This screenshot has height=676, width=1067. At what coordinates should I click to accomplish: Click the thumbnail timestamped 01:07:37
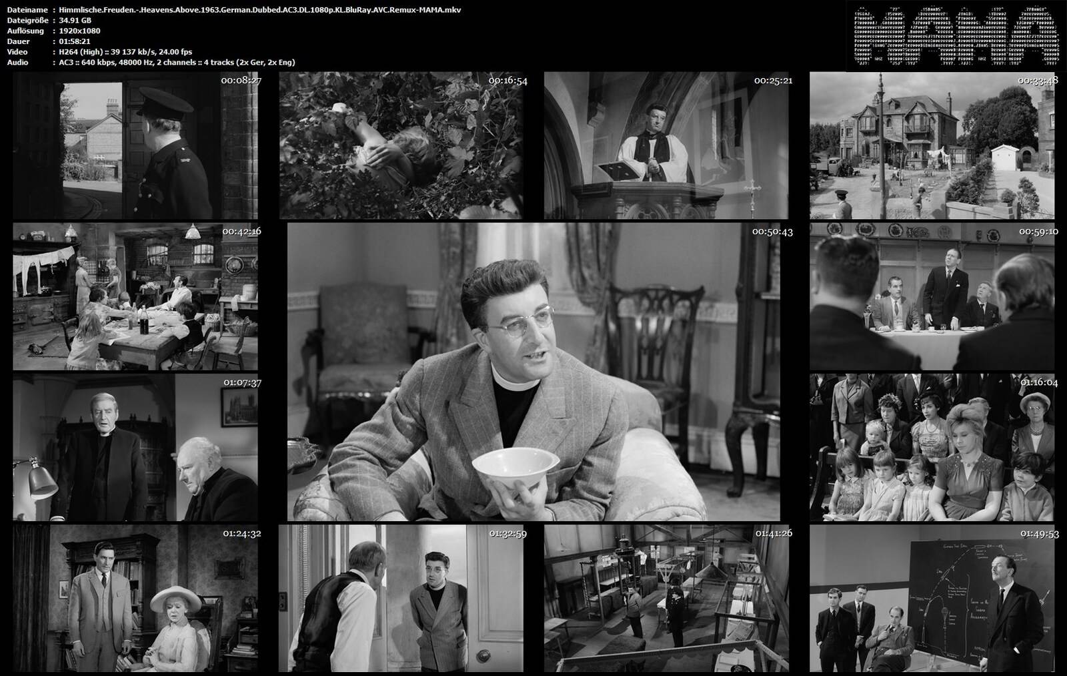135,447
